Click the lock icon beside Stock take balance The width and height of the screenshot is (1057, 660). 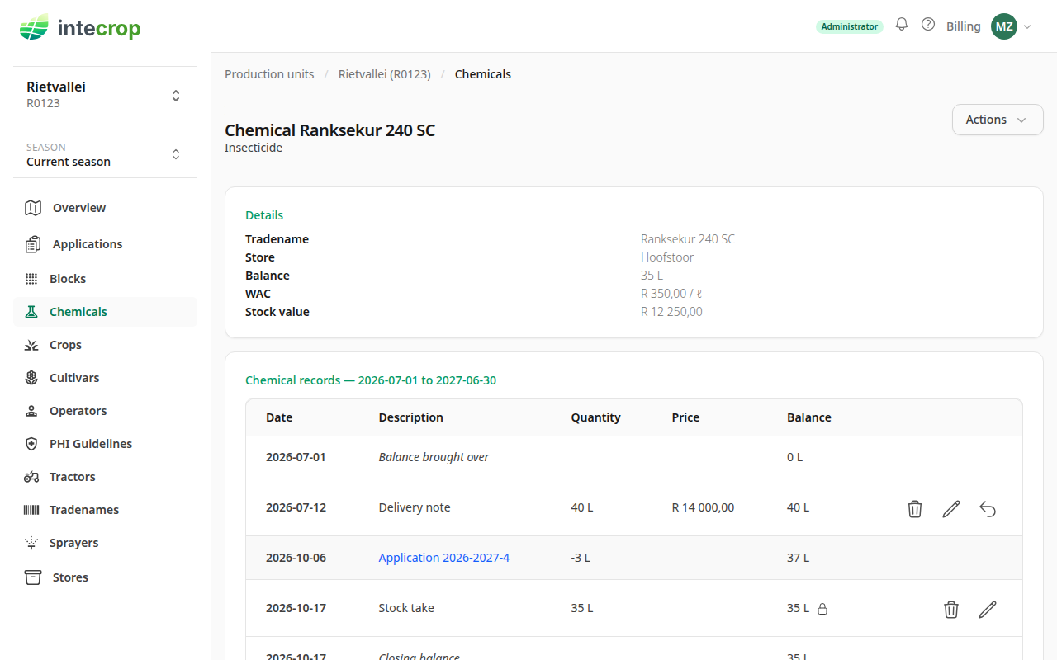point(822,609)
